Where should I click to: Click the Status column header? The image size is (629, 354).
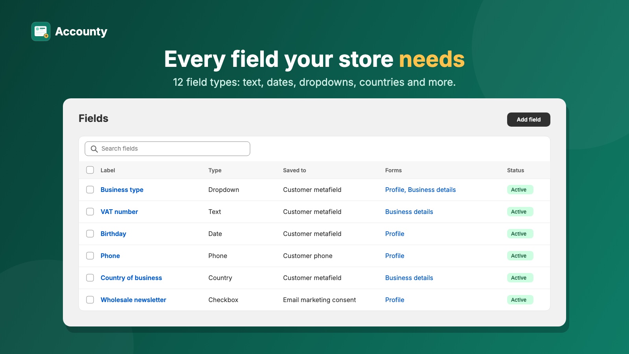(x=515, y=170)
